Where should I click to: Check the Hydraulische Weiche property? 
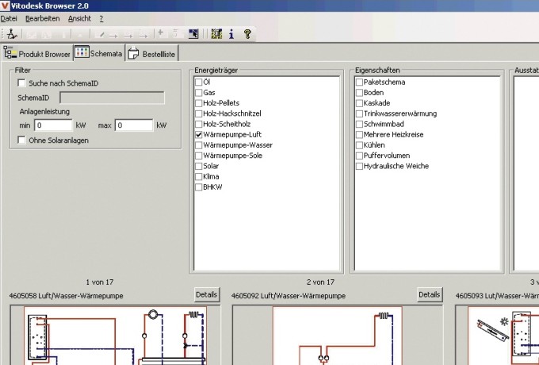point(359,166)
